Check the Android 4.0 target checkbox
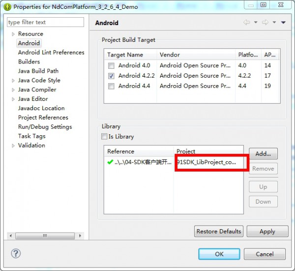The width and height of the screenshot is (295, 271). [111, 66]
